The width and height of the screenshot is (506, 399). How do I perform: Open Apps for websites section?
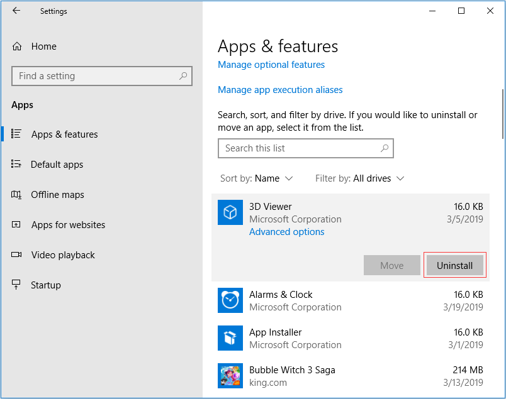pos(68,225)
